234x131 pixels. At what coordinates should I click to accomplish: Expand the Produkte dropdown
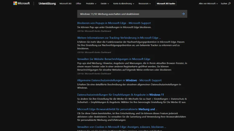tap(91, 3)
